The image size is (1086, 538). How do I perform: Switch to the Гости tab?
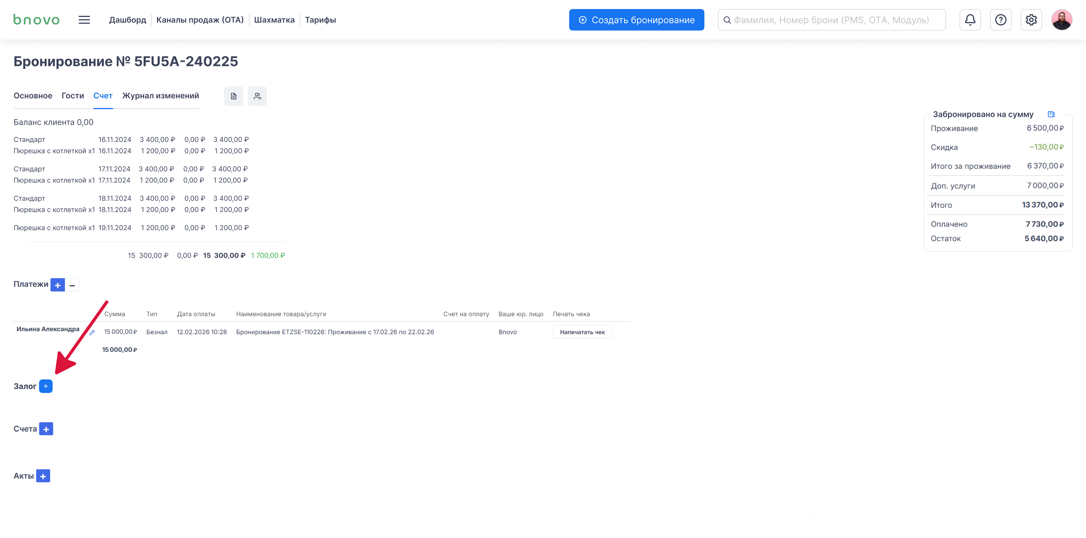72,96
